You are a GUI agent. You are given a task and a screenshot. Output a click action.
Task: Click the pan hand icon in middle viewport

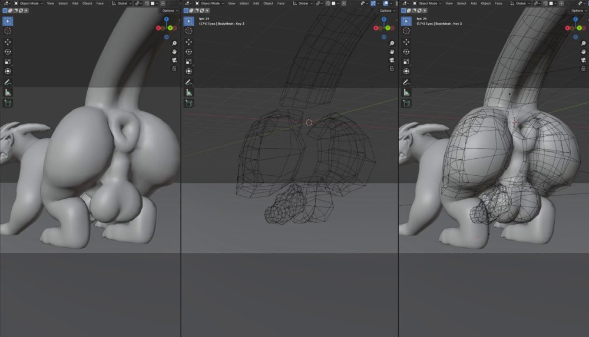click(392, 52)
